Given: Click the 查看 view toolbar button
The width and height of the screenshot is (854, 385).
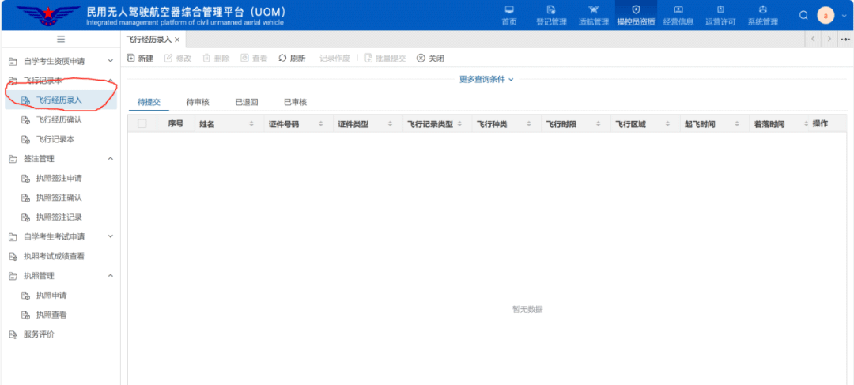Looking at the screenshot, I should coord(254,59).
